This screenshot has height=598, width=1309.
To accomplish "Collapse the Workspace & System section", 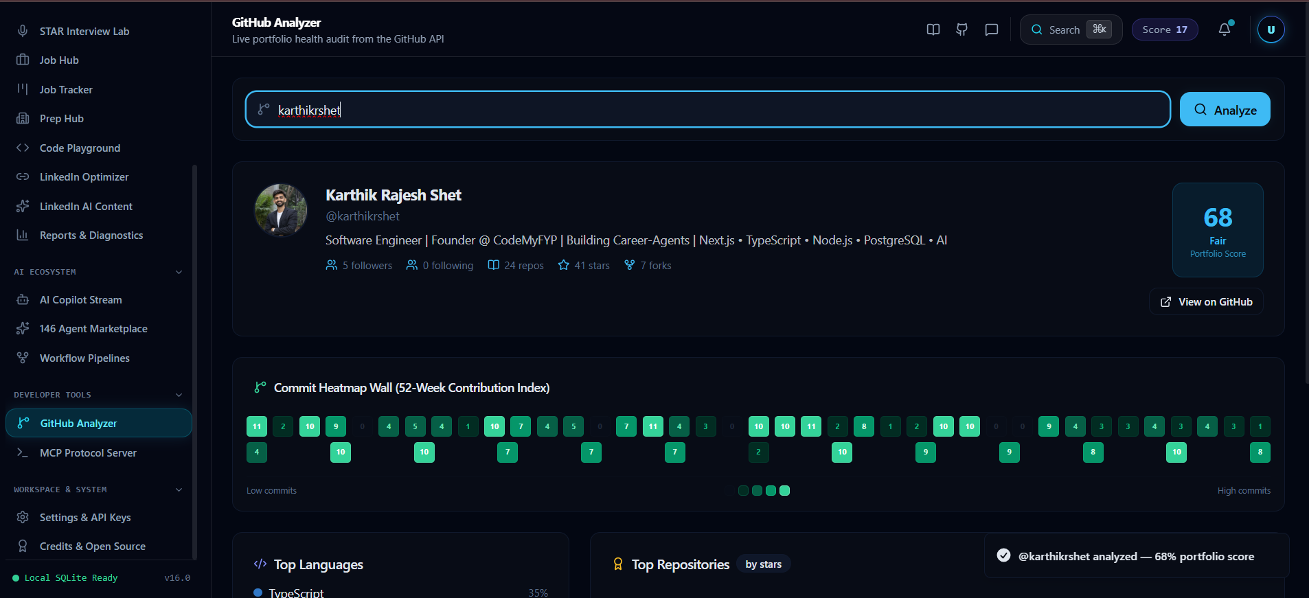I will (x=179, y=490).
